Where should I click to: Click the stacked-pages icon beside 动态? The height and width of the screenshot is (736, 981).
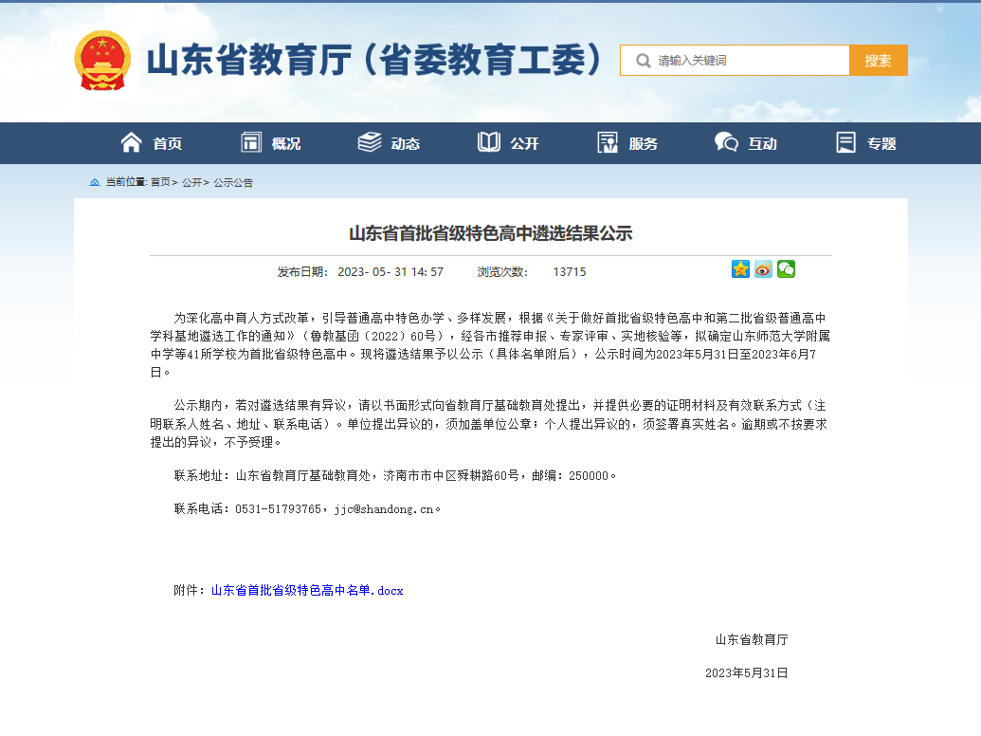point(369,142)
